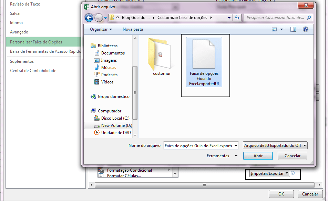
Task: Expand the Importar/Exportar menu
Action: 269,173
